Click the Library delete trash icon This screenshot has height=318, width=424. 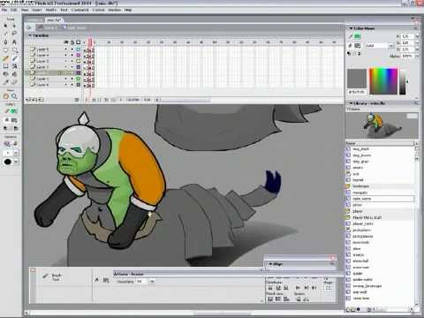tap(369, 309)
